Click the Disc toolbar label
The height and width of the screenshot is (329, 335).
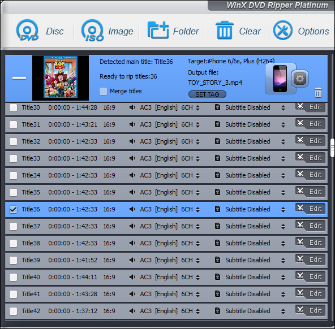tap(55, 31)
